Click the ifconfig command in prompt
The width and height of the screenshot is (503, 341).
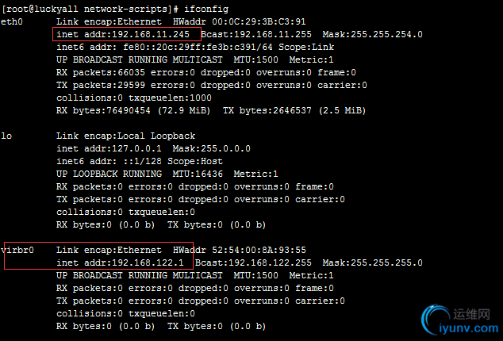(206, 9)
